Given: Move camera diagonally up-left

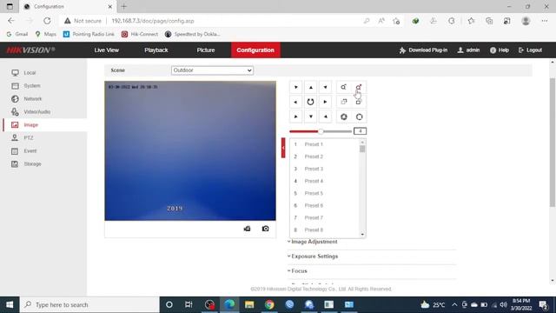Looking at the screenshot, I should tap(295, 87).
